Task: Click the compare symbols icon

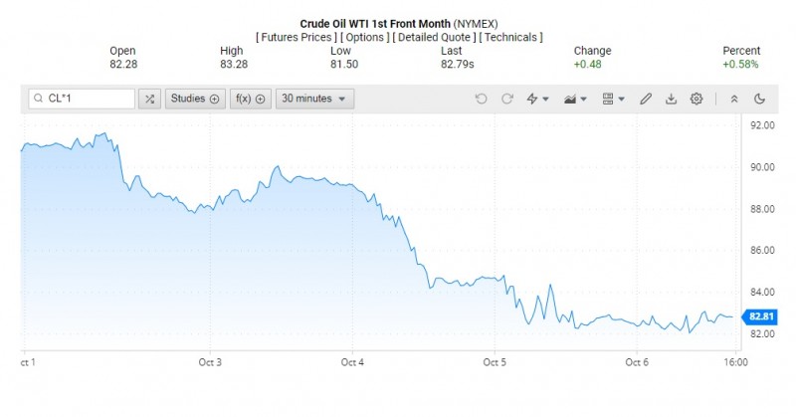Action: (x=149, y=99)
